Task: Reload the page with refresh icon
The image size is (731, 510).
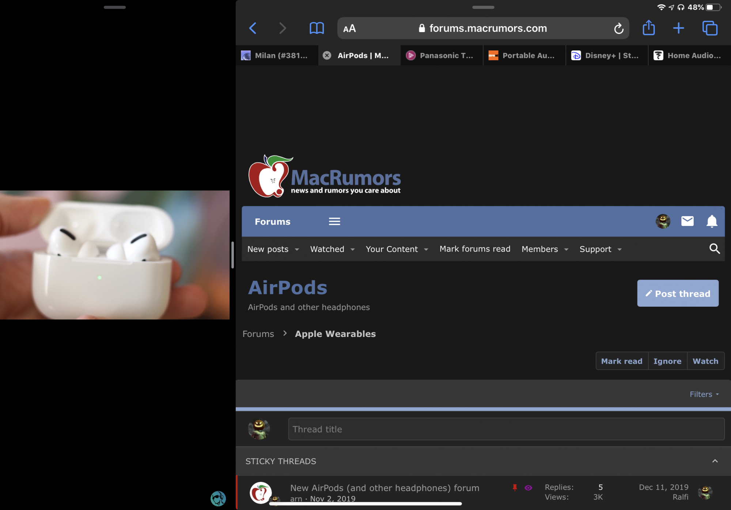Action: tap(618, 28)
